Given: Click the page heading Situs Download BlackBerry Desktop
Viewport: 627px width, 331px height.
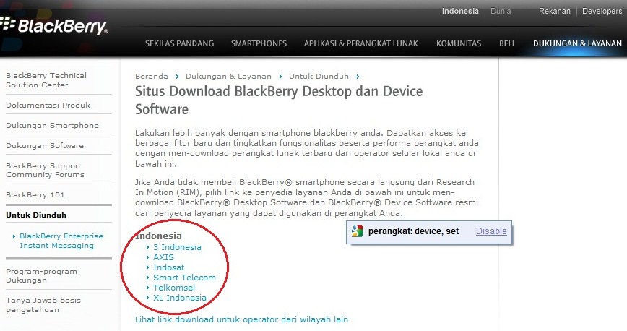Looking at the screenshot, I should click(x=279, y=100).
